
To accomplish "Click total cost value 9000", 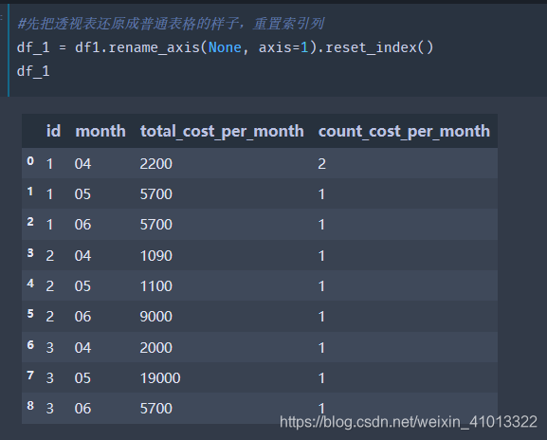I will click(x=155, y=317).
